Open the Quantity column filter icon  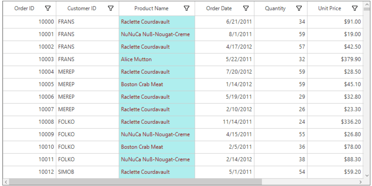[x=299, y=8]
